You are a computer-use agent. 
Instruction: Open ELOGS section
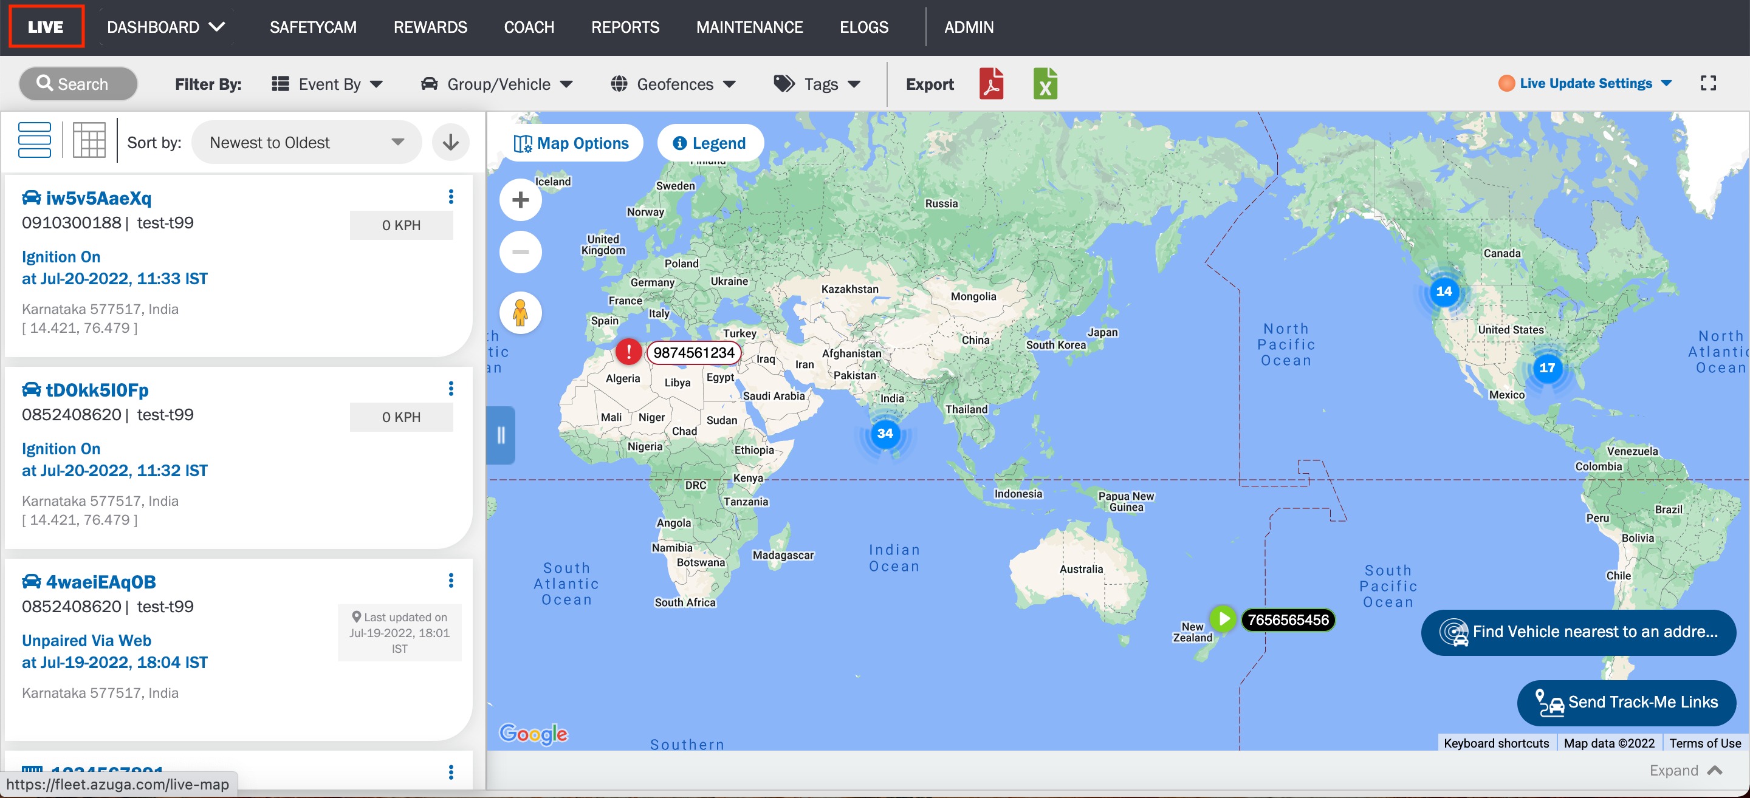(863, 27)
